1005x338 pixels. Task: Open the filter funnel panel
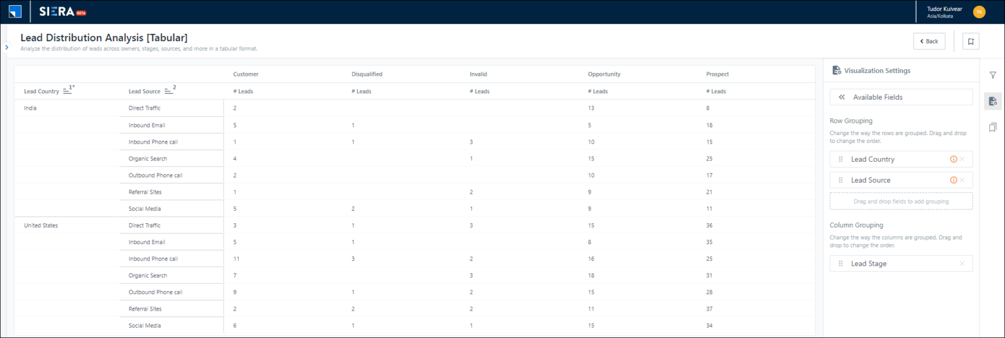(x=992, y=76)
